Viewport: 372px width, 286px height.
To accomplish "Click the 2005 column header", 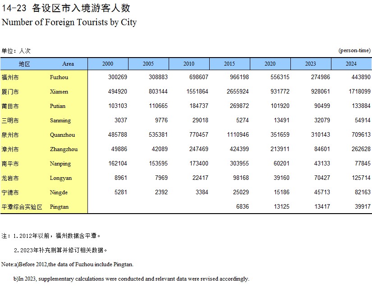I will click(148, 64).
